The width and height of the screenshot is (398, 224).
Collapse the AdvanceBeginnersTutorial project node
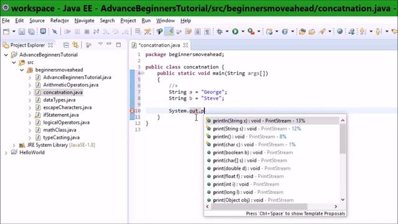point(6,55)
